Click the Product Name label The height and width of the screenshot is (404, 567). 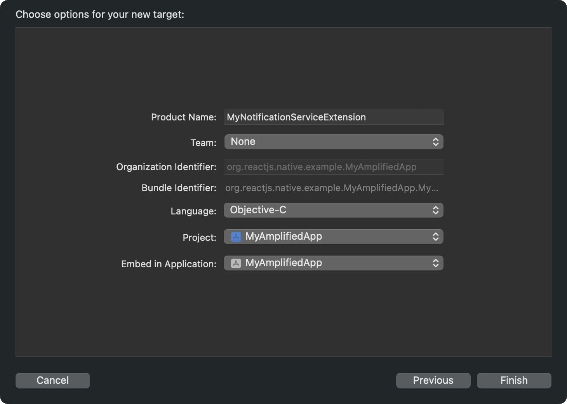(x=184, y=117)
